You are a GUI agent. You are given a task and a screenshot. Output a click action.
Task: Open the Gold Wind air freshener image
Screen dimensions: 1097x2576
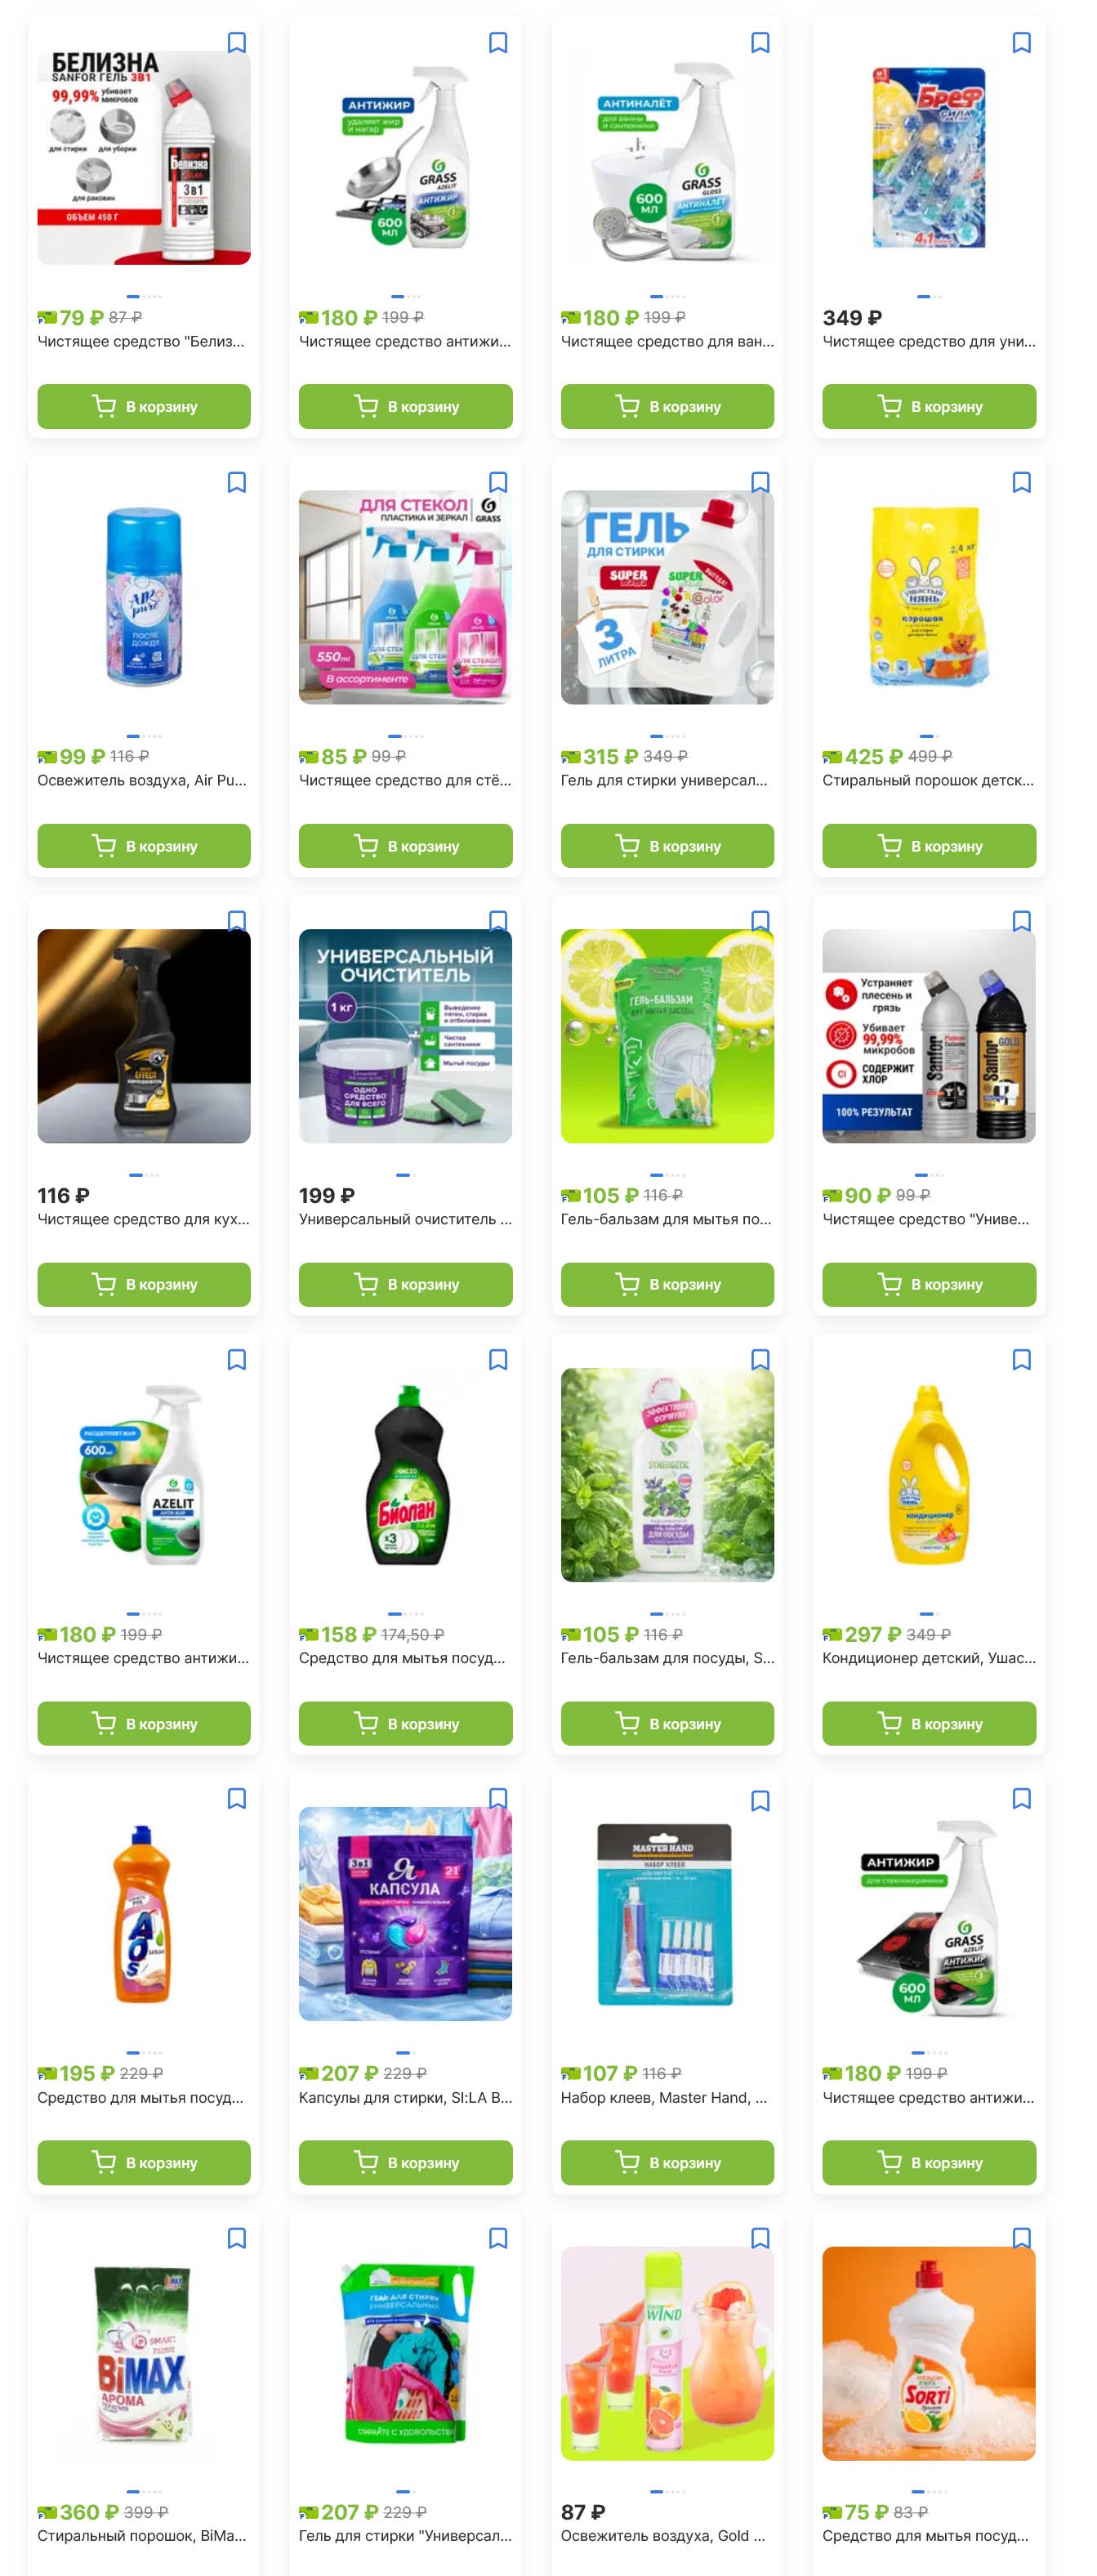pos(667,2353)
